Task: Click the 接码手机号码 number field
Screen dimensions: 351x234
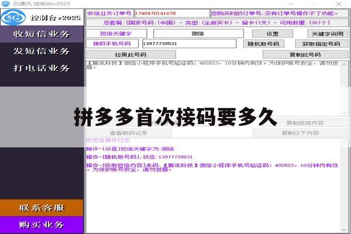Action: click(x=189, y=43)
